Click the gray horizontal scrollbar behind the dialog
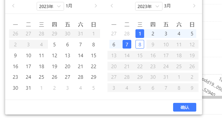Image resolution: width=222 pixels, height=118 pixels. (212, 97)
